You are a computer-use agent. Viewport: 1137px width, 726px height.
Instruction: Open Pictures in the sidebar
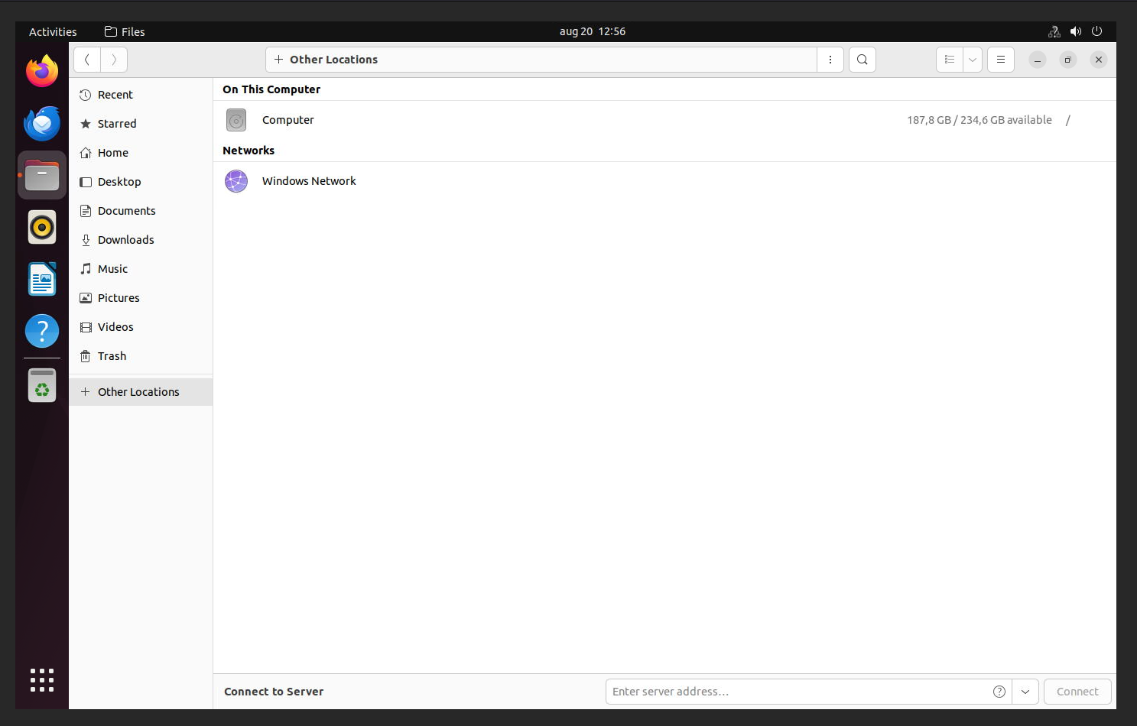[x=141, y=298]
